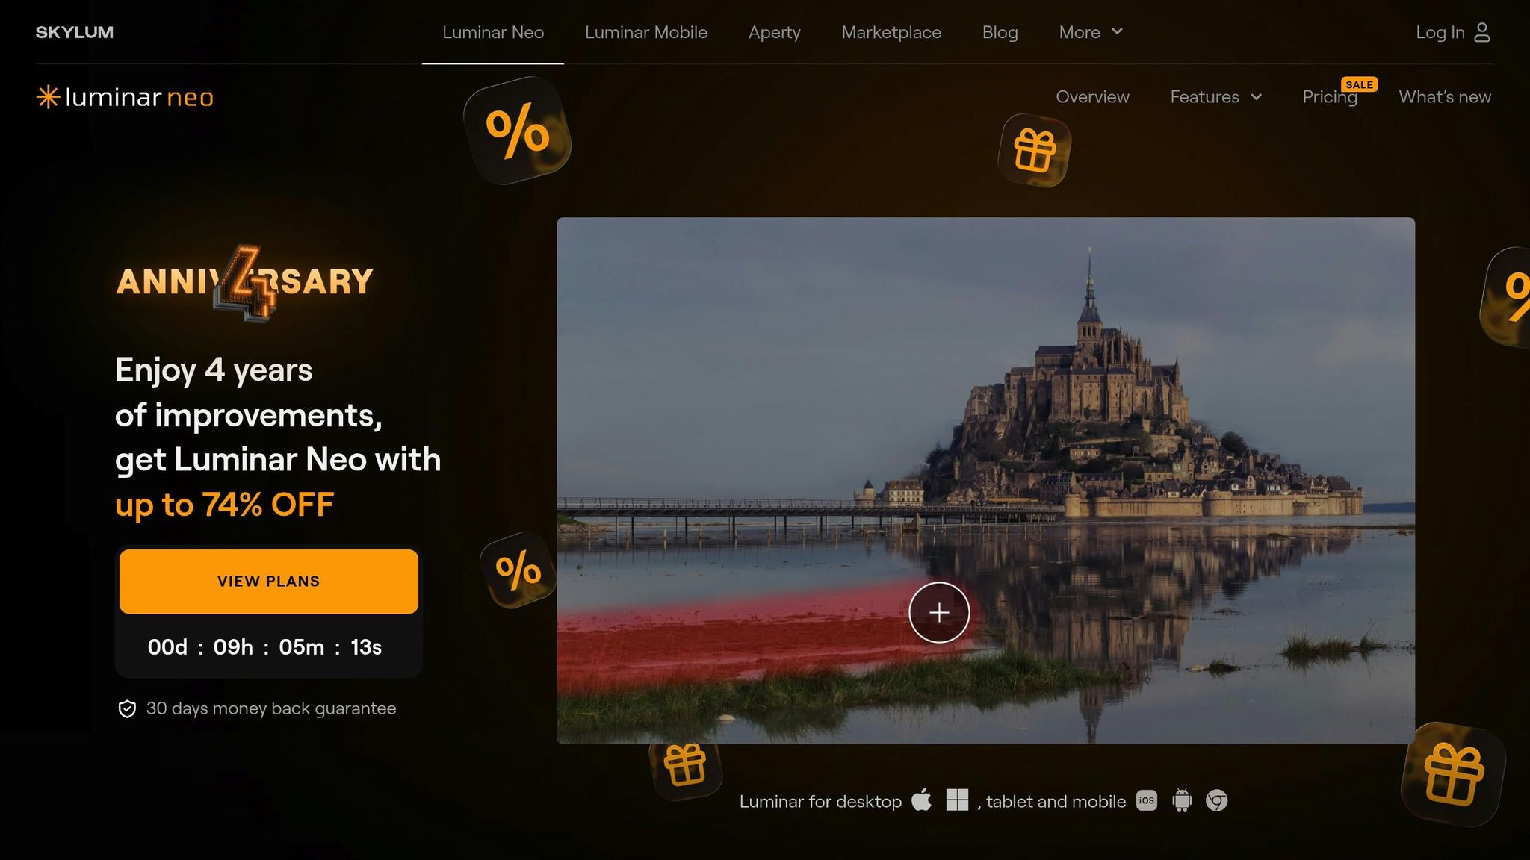Click the orange View Plans button
The height and width of the screenshot is (860, 1530).
pos(269,582)
